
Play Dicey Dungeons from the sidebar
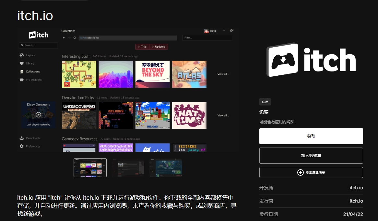tap(38, 115)
